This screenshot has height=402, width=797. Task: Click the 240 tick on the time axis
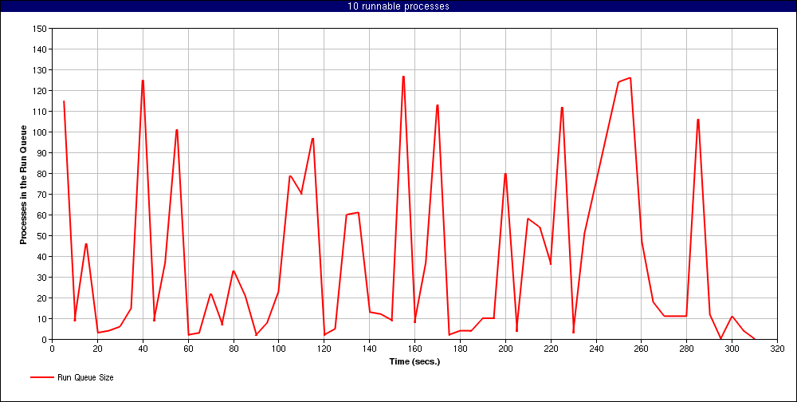pos(595,349)
